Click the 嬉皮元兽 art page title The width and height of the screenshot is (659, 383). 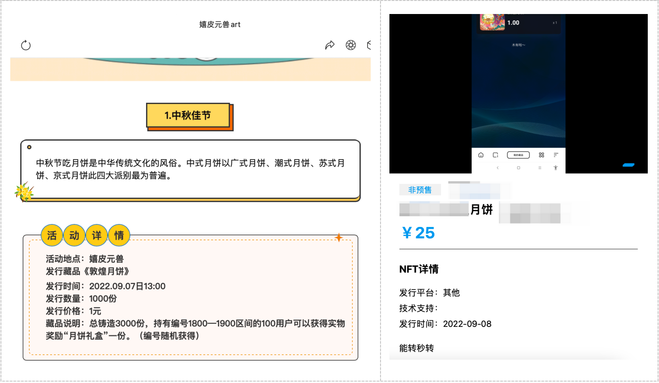(220, 24)
